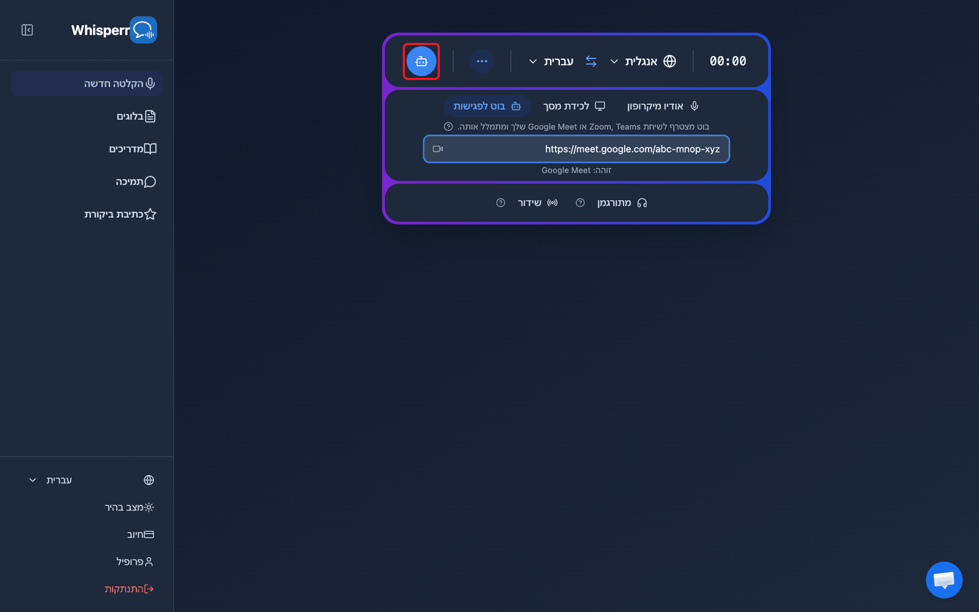
Task: Expand the sidebar עברית interface language dropdown
Action: (x=51, y=480)
